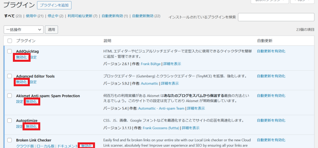Enable auto-update for Advanced Editor Tools
This screenshot has height=148, width=318.
[271, 76]
